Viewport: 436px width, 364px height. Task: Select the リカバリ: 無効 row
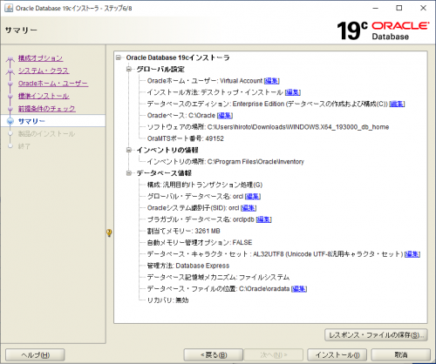pos(168,300)
